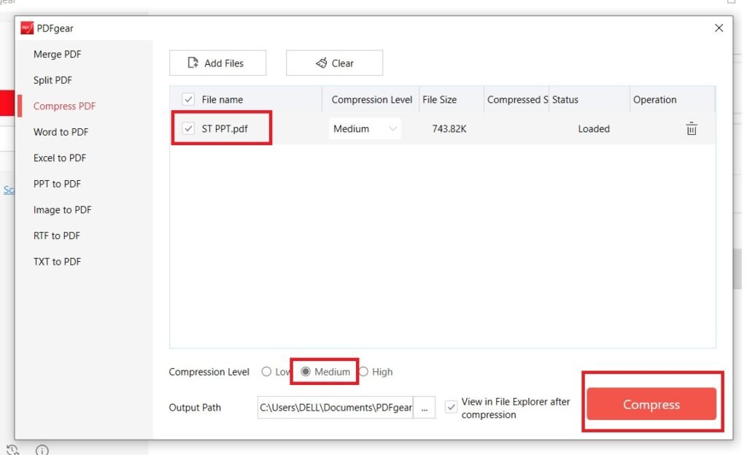Click the Add Files button
Screen dimensions: 747x455
(x=217, y=63)
